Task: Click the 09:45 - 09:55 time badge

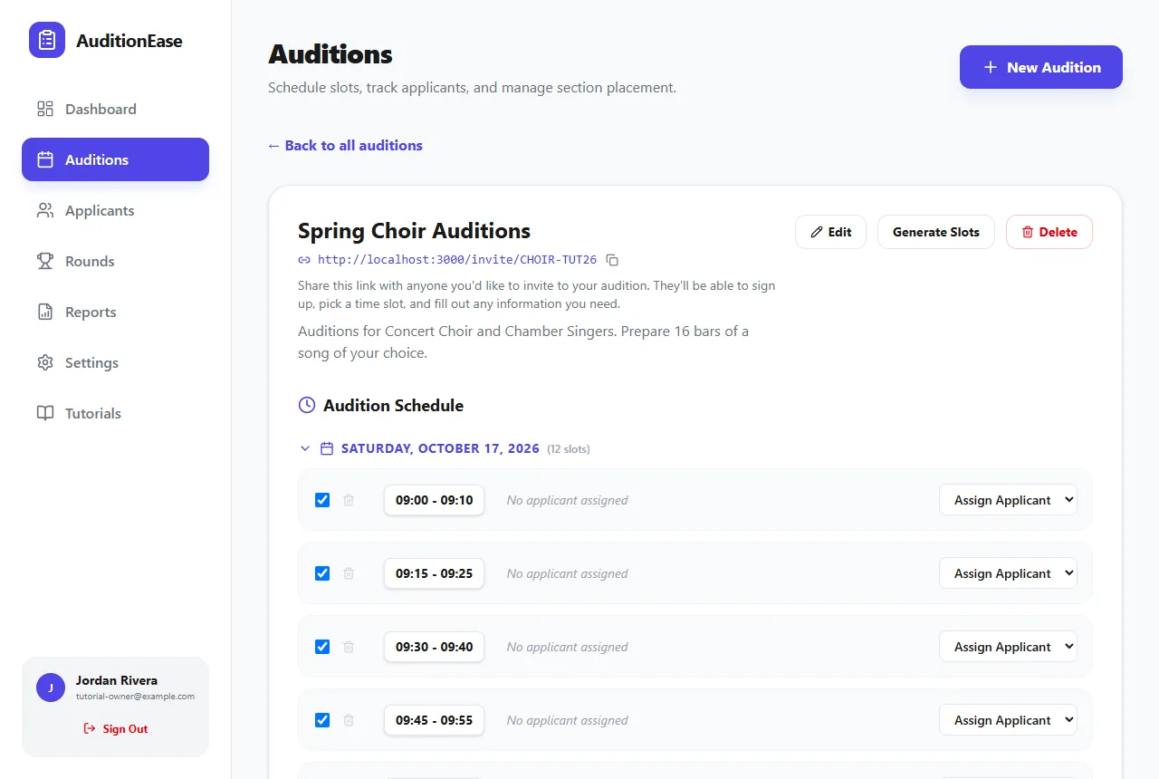Action: [x=434, y=720]
